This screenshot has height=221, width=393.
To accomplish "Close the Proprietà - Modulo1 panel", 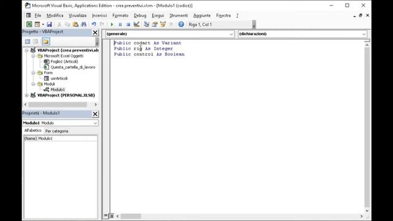I will coord(95,114).
